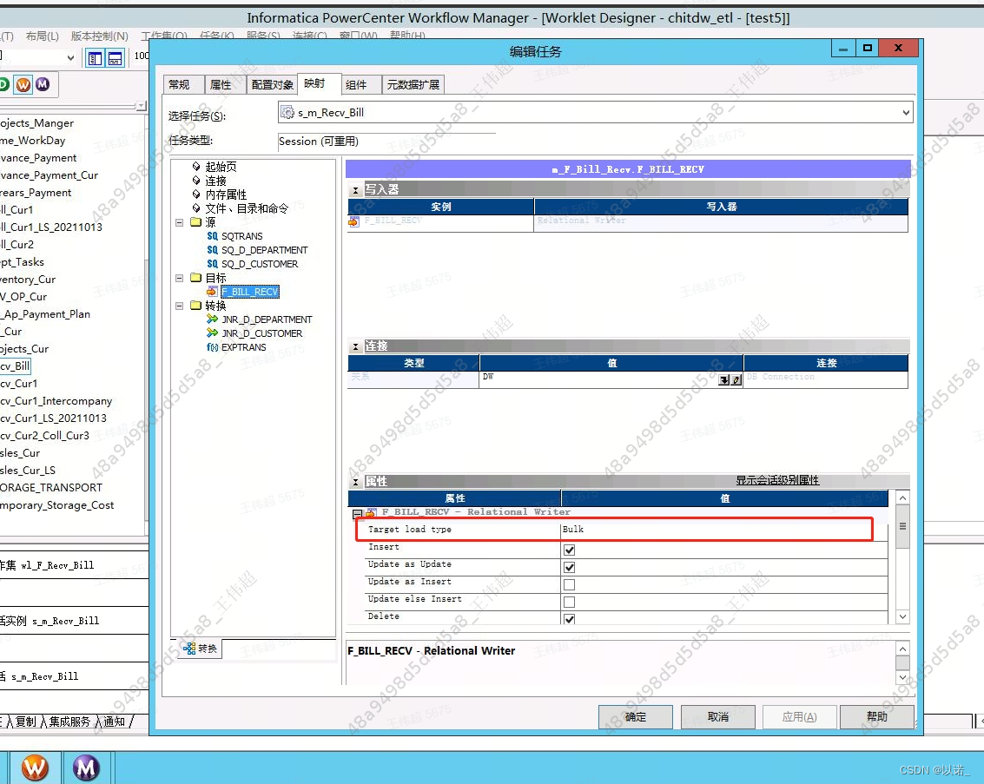
Task: Collapse the 属性 section
Action: click(x=355, y=483)
